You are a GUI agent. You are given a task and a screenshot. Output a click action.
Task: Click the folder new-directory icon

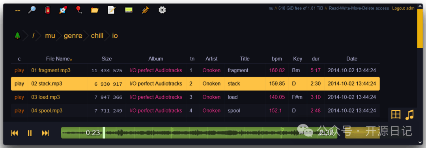point(95,10)
